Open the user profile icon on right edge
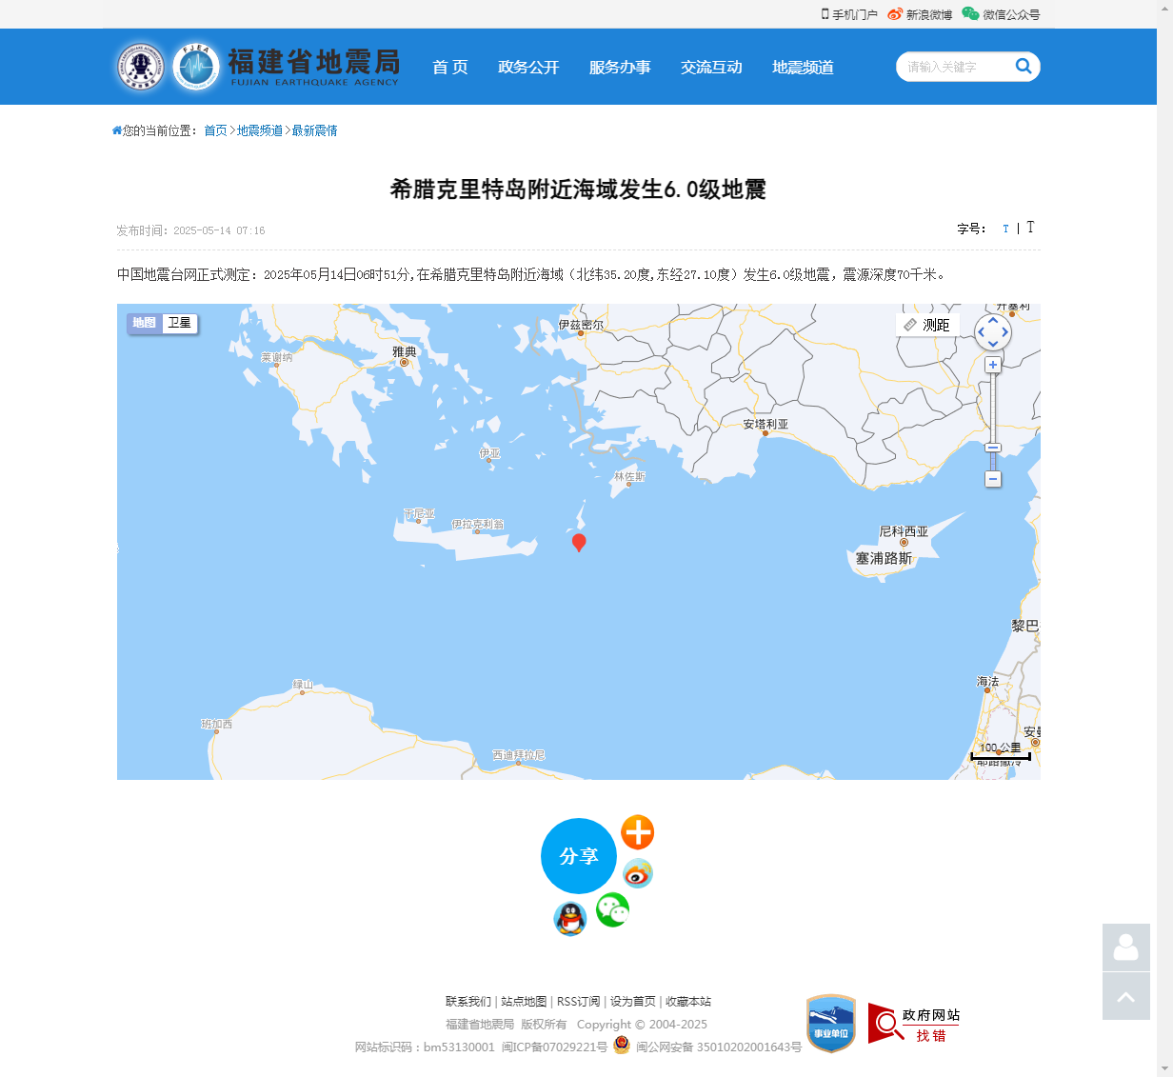Image resolution: width=1173 pixels, height=1077 pixels. click(x=1126, y=948)
